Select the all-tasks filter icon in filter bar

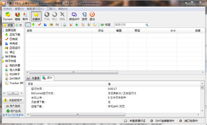[28, 25]
